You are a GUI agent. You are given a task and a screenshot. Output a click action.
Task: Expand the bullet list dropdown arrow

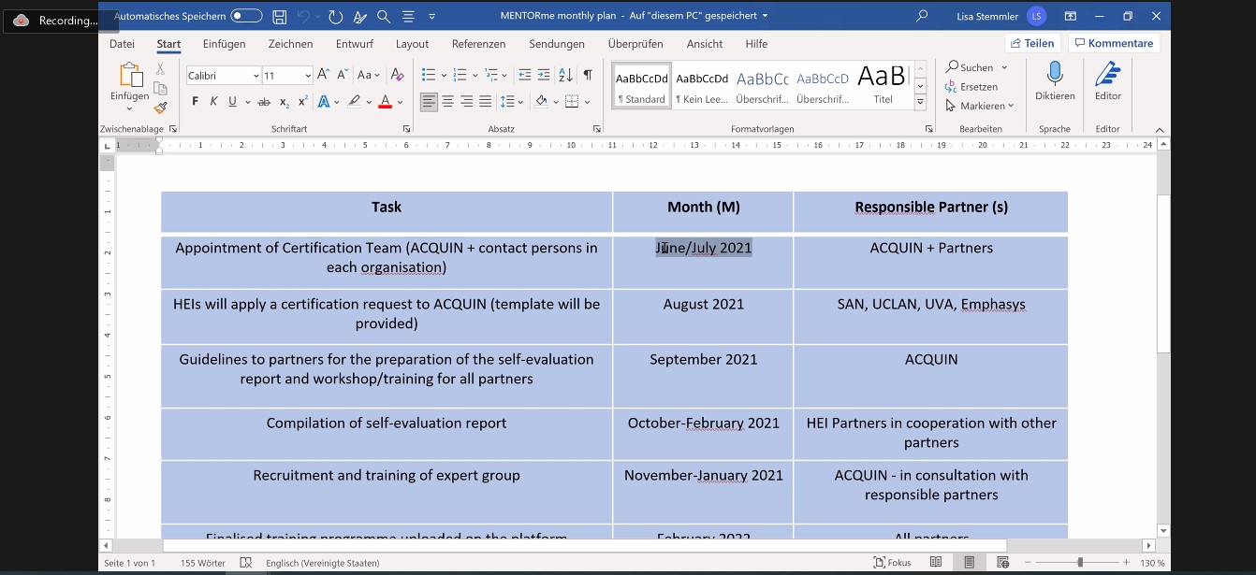point(444,75)
